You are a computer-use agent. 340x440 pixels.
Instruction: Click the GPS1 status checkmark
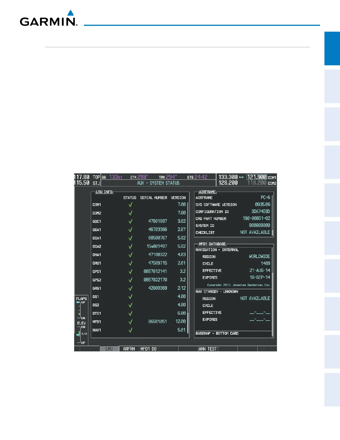[130, 272]
